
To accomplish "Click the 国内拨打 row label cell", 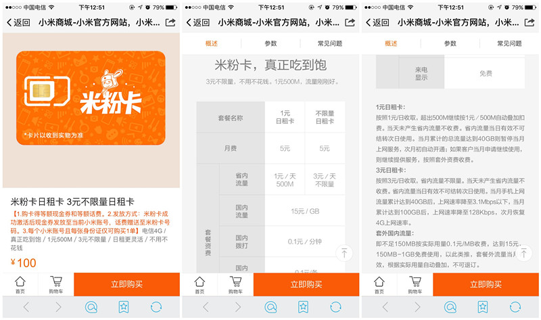I will (x=242, y=242).
